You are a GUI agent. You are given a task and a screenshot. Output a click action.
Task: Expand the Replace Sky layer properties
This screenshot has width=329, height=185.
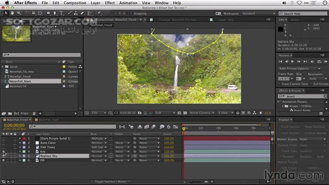[20, 156]
